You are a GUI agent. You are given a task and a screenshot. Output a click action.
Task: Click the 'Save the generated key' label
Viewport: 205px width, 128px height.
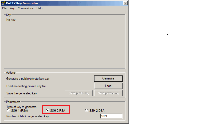point(22,93)
